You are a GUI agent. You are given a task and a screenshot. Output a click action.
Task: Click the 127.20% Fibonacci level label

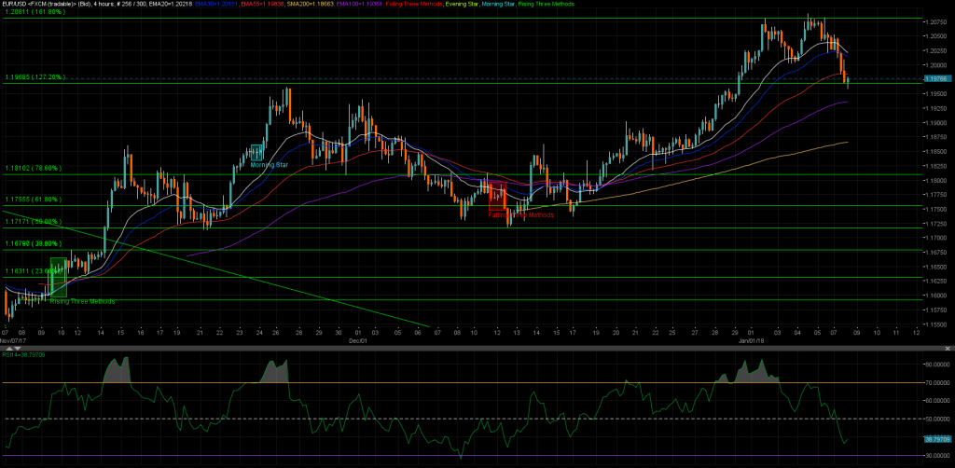point(34,77)
